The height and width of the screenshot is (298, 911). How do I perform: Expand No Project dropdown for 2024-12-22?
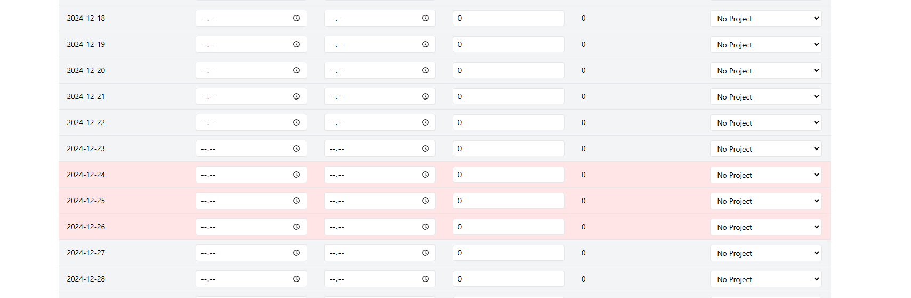click(x=765, y=122)
